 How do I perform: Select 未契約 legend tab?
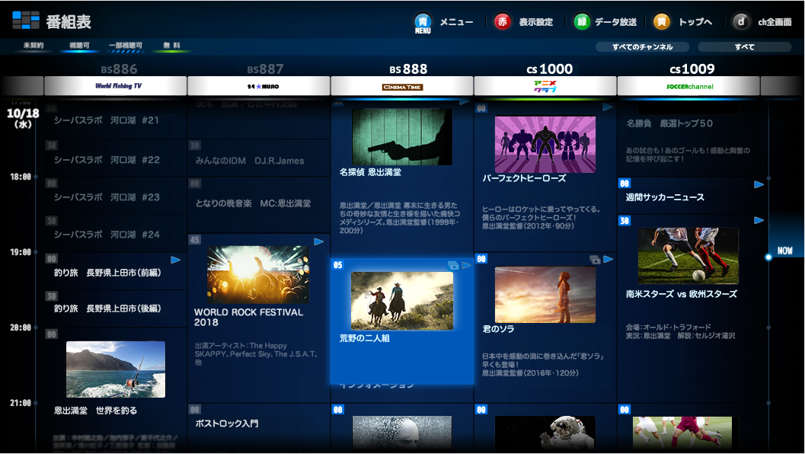[34, 45]
